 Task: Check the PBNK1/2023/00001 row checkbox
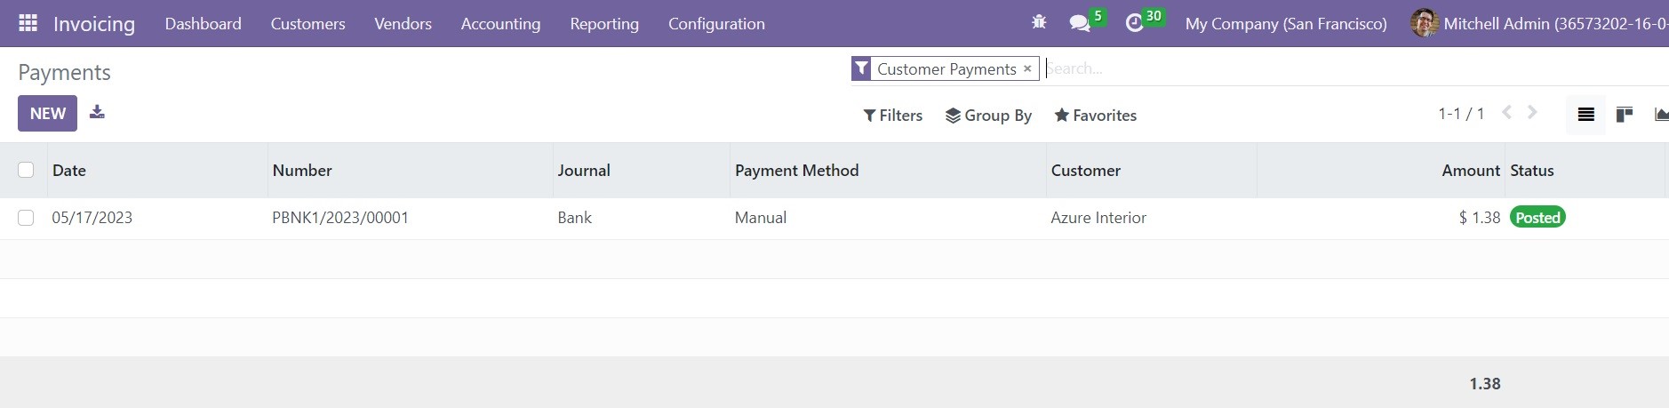tap(26, 218)
